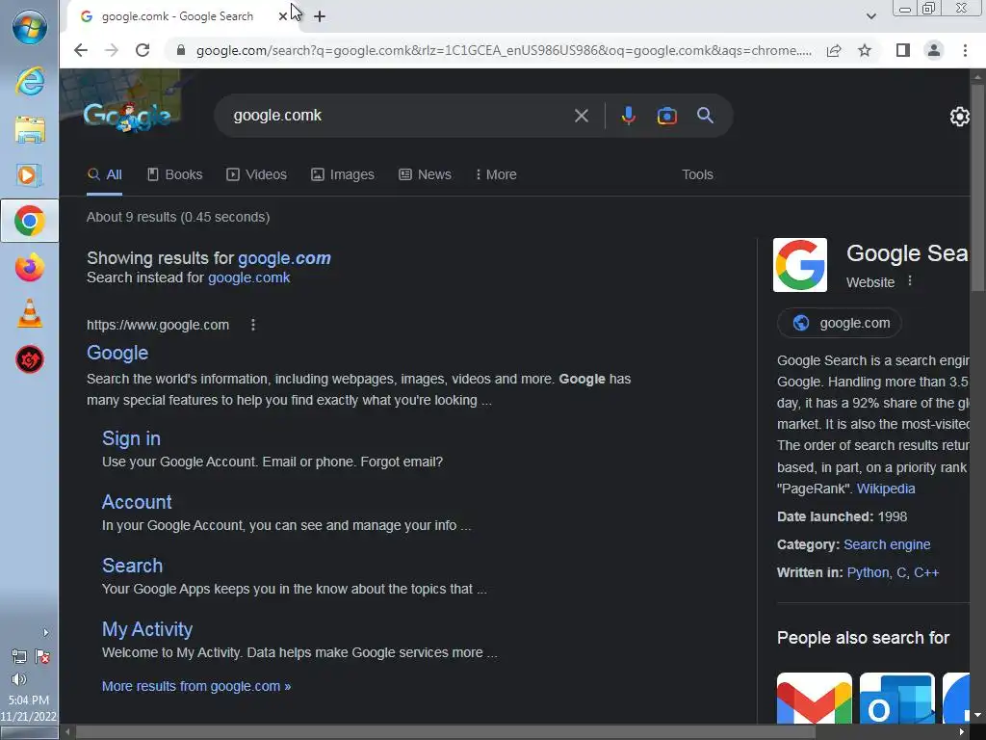
Task: Click the browser forward arrow
Action: pos(112,50)
